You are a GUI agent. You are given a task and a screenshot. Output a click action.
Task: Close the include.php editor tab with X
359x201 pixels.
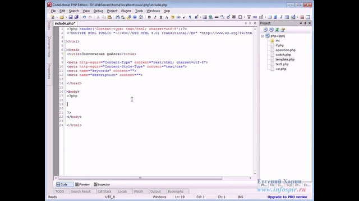coord(255,23)
